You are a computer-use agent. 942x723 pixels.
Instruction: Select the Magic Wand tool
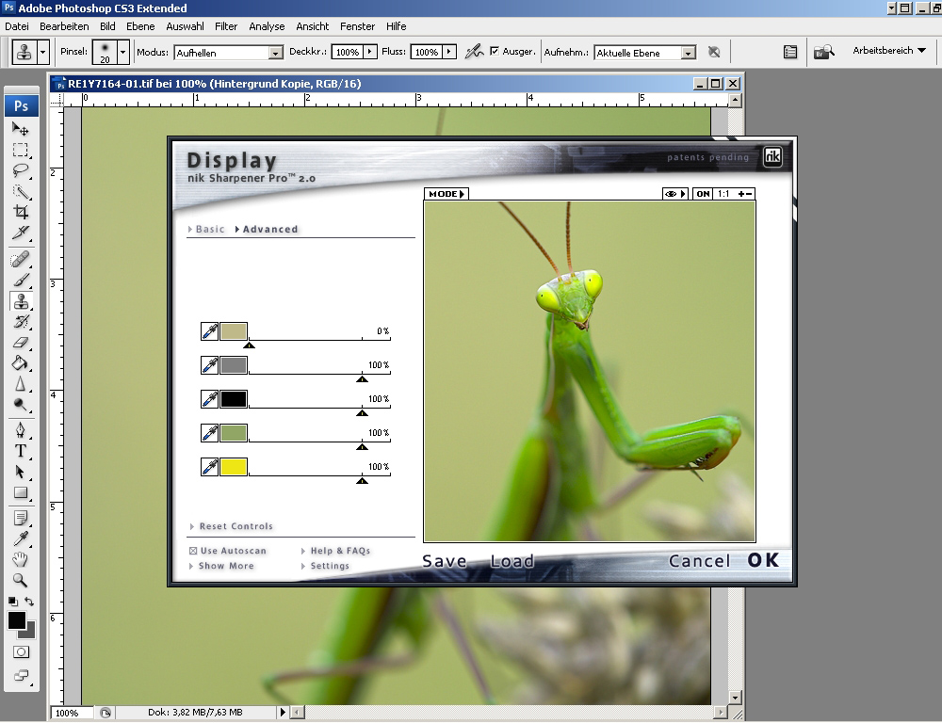coord(21,191)
